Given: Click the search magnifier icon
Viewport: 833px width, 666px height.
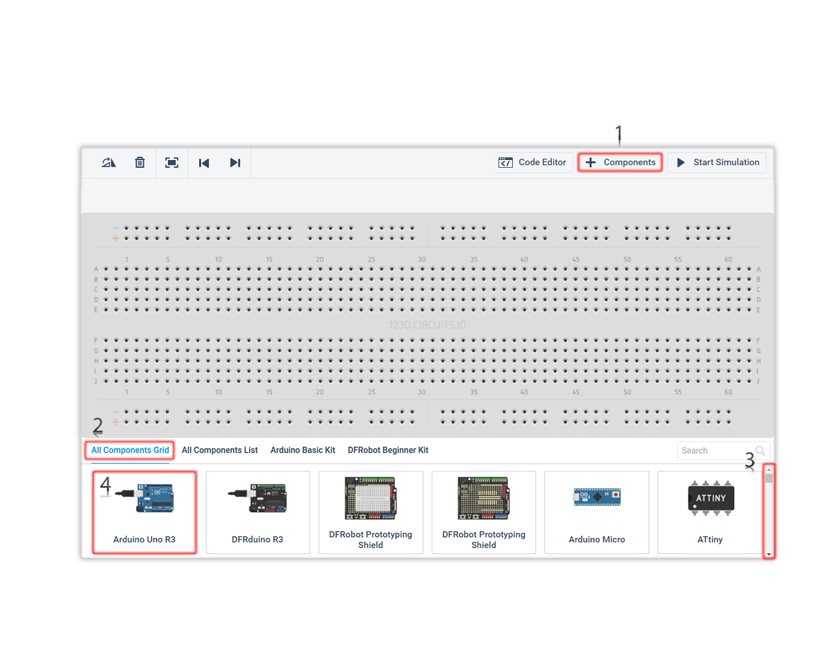Looking at the screenshot, I should pyautogui.click(x=760, y=451).
